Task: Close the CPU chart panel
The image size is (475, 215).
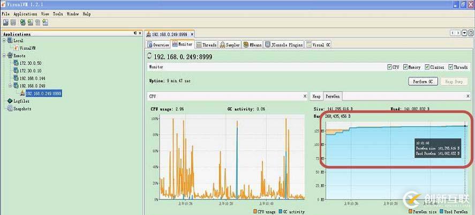Action: point(305,96)
